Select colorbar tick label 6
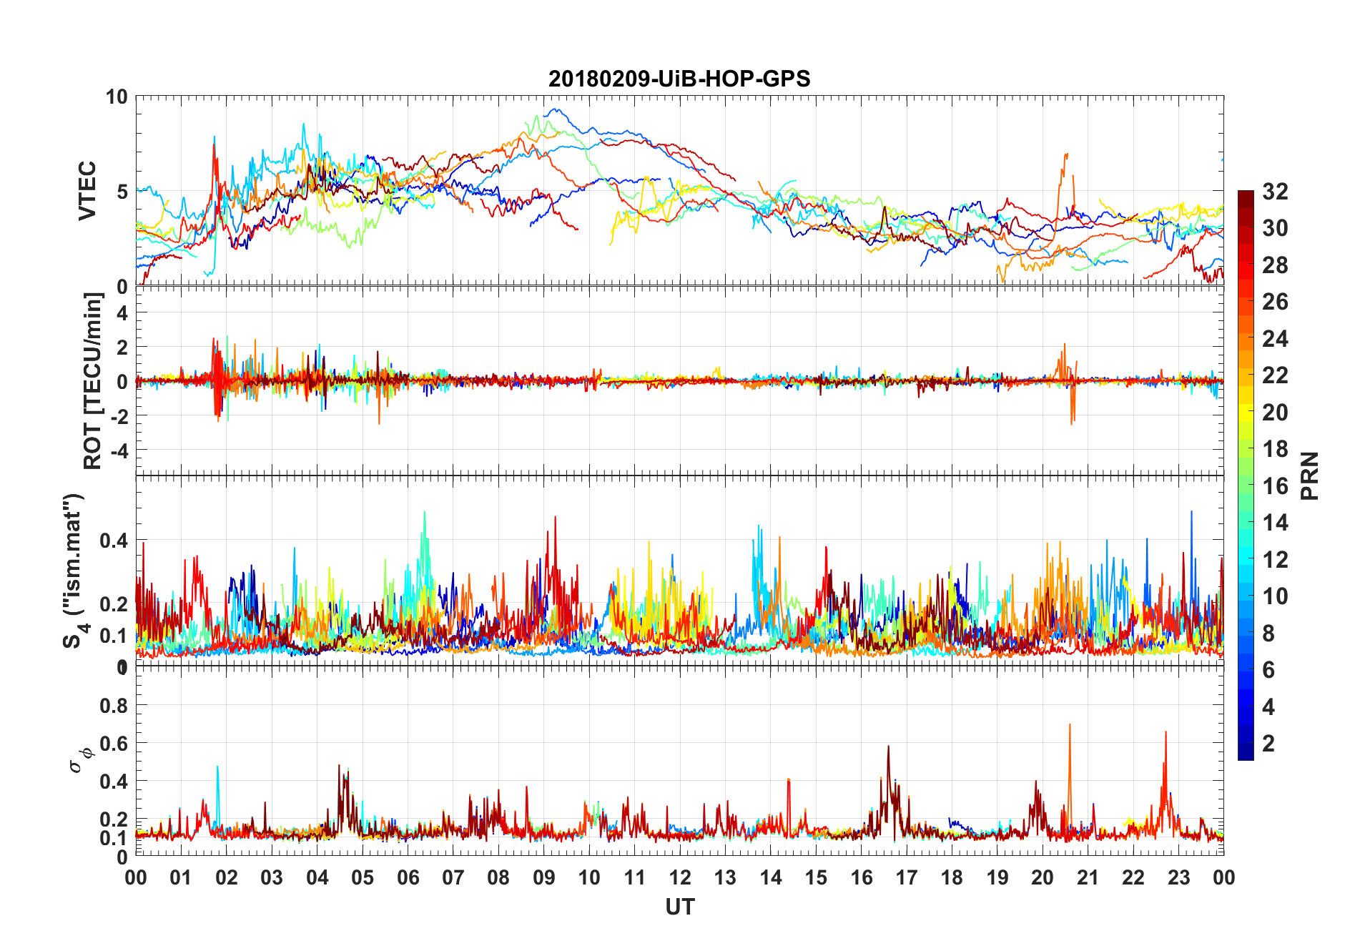The width and height of the screenshot is (1360, 951). 1268,670
